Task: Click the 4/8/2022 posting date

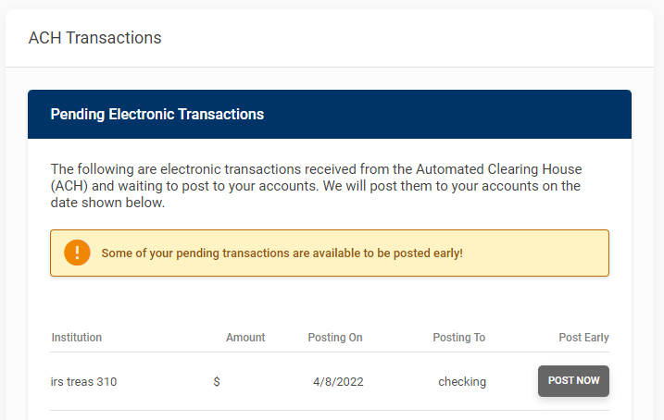Action: pos(338,381)
